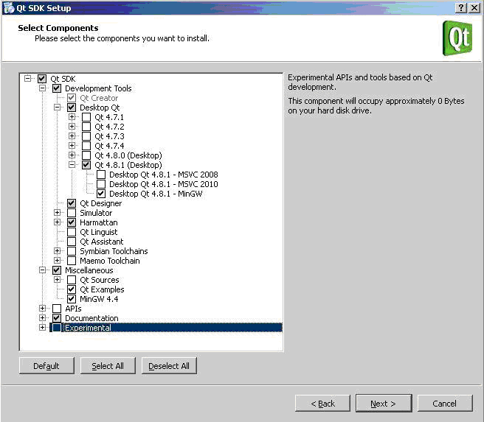The width and height of the screenshot is (484, 422).
Task: Check the Qt 4.7.2 checkbox
Action: [x=86, y=127]
